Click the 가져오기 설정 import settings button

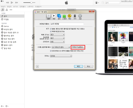click(78, 47)
